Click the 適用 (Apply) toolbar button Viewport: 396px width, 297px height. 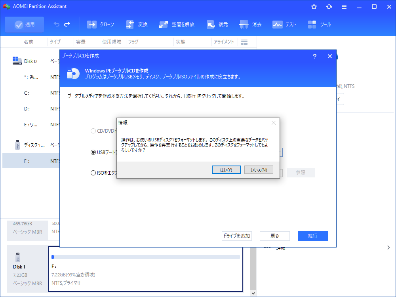pyautogui.click(x=24, y=25)
